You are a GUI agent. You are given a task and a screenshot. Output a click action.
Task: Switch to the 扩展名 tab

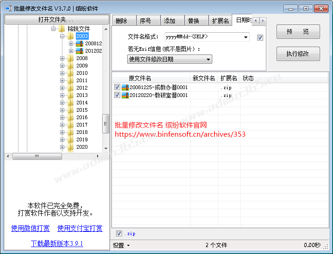[220, 21]
